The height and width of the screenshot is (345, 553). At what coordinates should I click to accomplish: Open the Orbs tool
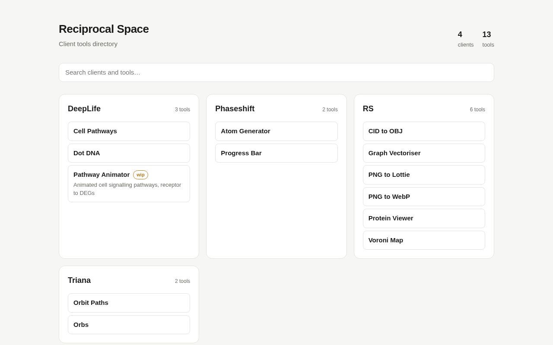pos(129,325)
